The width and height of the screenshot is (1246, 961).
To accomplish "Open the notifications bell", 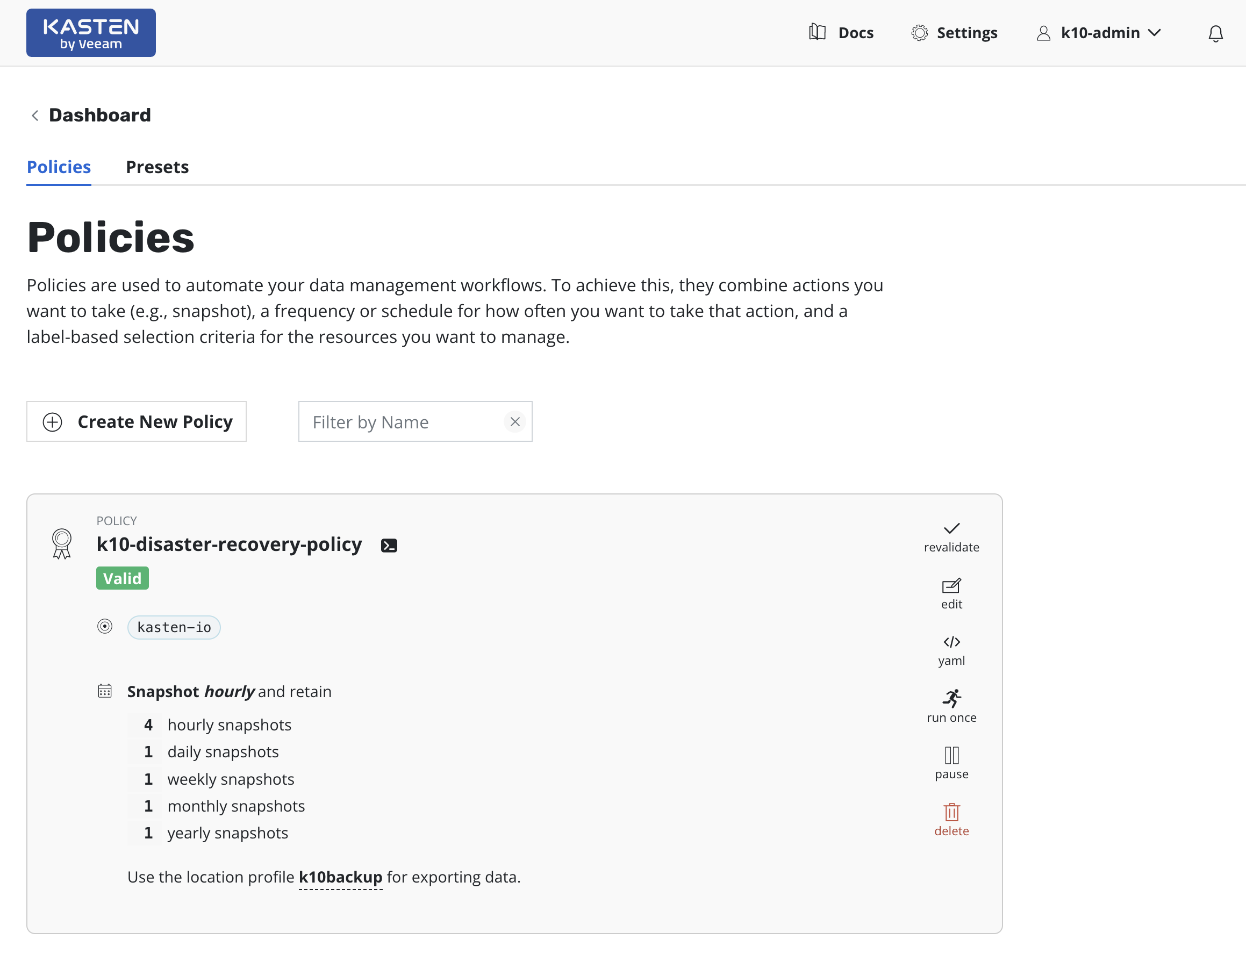I will pyautogui.click(x=1215, y=33).
